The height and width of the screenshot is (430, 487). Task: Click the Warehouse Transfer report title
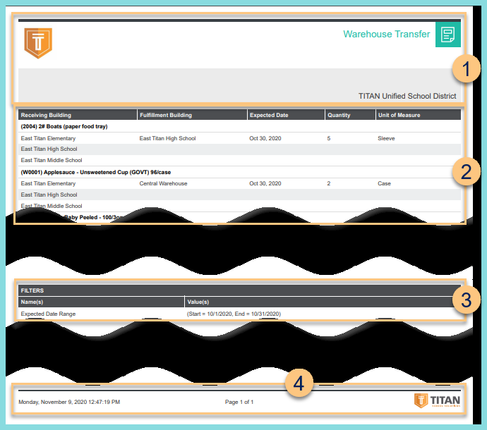pos(386,34)
